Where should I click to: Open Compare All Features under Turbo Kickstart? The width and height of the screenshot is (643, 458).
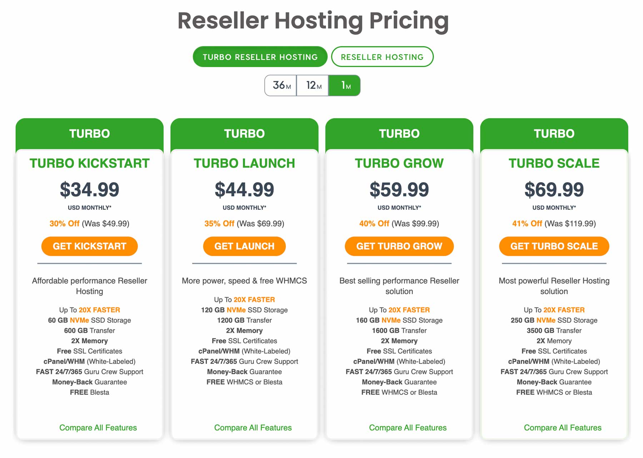pos(98,427)
